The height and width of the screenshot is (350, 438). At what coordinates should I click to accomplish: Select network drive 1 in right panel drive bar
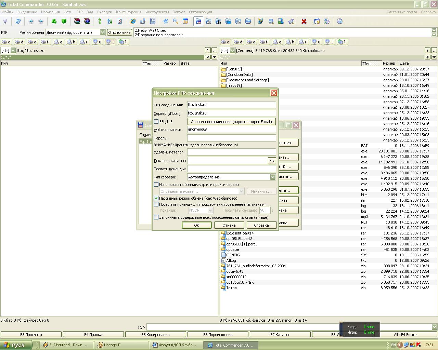point(329,42)
